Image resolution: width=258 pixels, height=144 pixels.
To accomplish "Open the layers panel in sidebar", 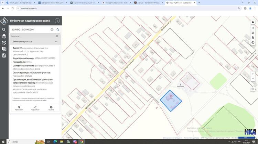I will pos(4,36).
